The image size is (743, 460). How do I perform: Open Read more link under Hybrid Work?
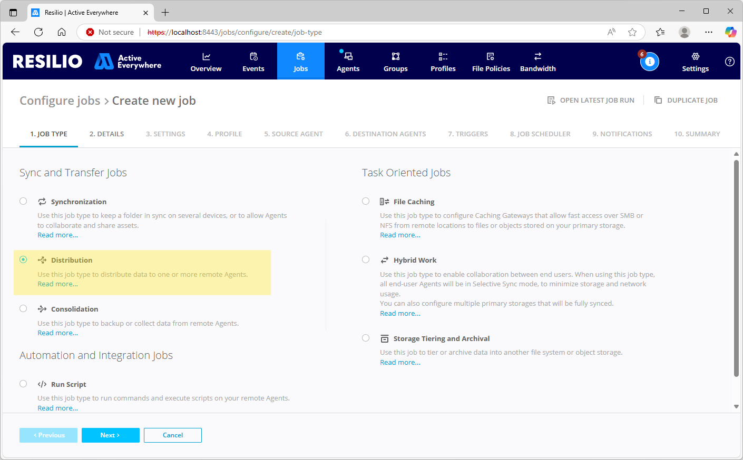(x=400, y=314)
